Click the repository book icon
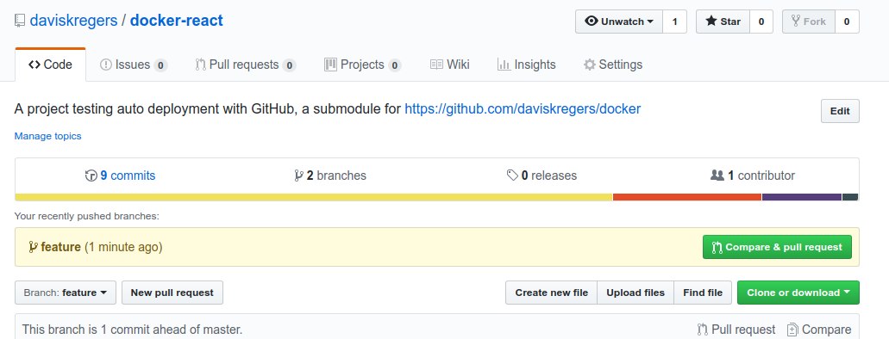The width and height of the screenshot is (889, 339). [x=20, y=22]
